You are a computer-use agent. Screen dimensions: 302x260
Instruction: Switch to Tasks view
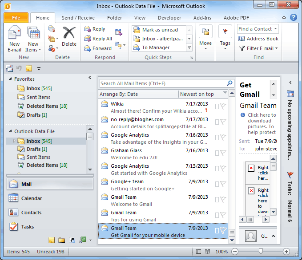(50, 227)
